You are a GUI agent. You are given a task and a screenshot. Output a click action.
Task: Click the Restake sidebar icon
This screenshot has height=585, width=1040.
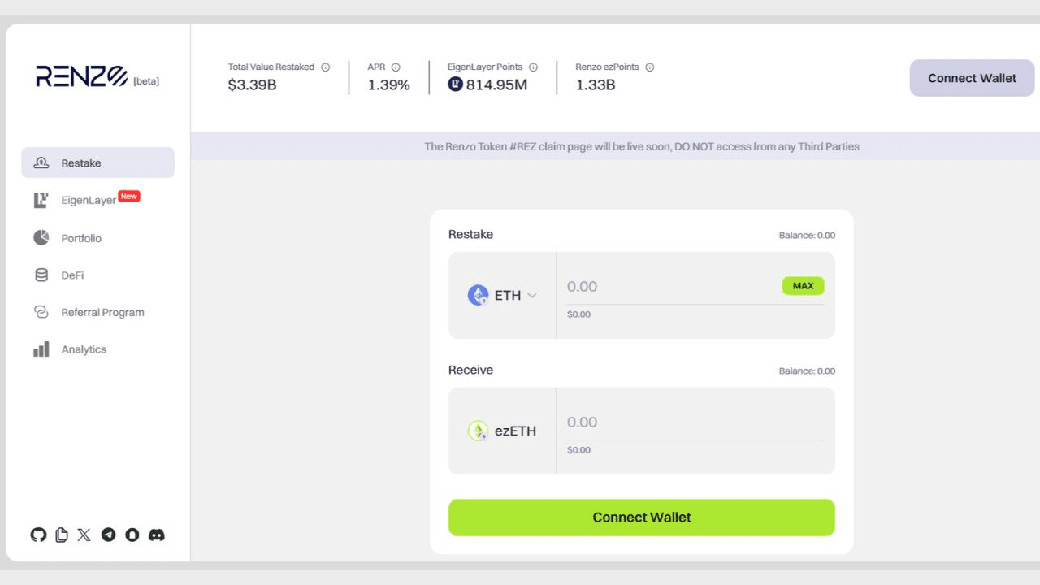pyautogui.click(x=41, y=162)
